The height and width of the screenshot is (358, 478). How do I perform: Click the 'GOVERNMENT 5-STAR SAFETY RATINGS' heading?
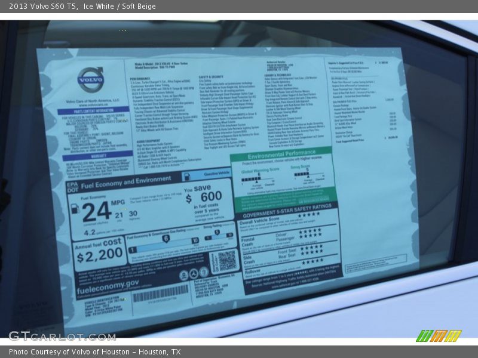[287, 211]
